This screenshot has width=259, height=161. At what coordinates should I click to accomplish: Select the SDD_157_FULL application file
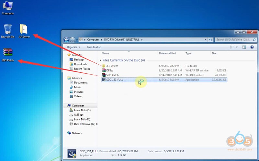pos(164,80)
